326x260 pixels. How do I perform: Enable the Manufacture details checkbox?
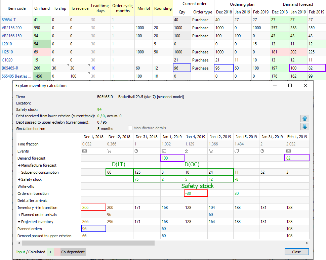click(130, 128)
